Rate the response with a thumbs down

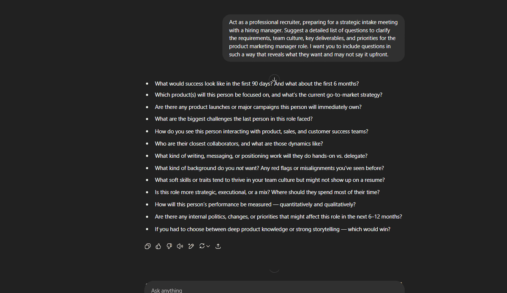coord(169,246)
